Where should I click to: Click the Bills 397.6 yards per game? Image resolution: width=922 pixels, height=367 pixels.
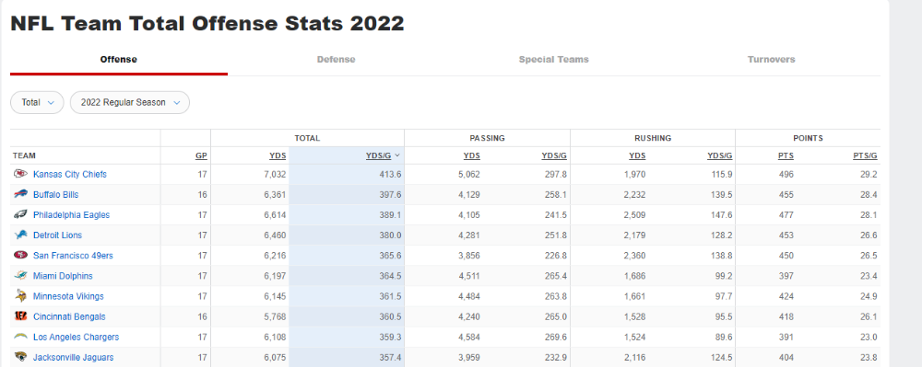point(390,194)
